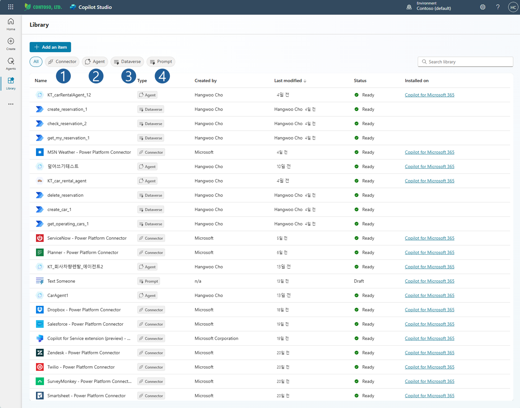Click Add an item button
The image size is (520, 408).
(50, 47)
